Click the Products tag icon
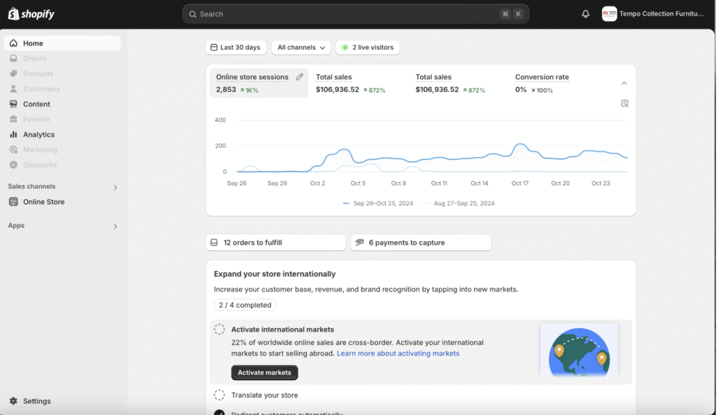 pos(13,74)
